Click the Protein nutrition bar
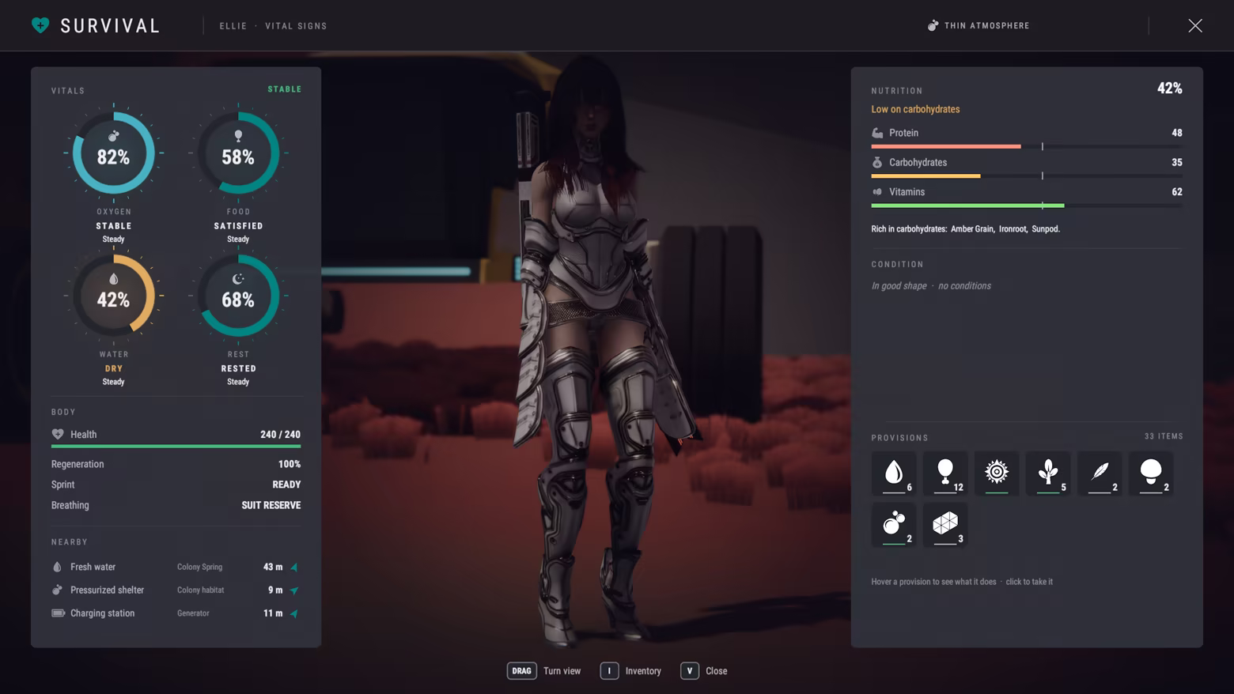Screen dimensions: 1234x694 [1027, 146]
